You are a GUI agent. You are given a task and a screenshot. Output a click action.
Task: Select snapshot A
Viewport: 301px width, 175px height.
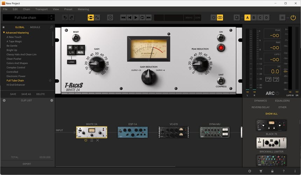point(247,17)
